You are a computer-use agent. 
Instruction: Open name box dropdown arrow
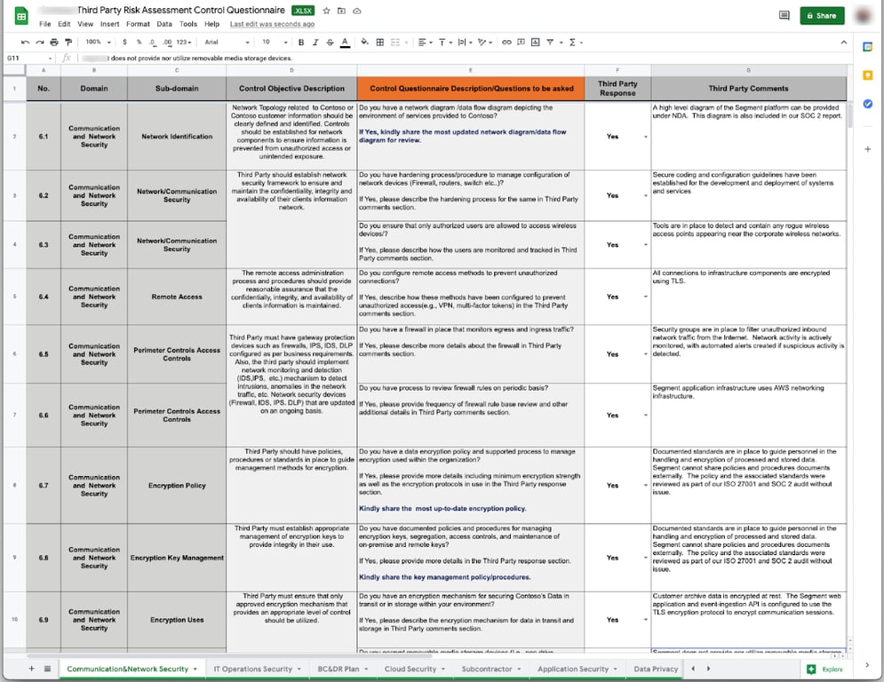pyautogui.click(x=50, y=58)
